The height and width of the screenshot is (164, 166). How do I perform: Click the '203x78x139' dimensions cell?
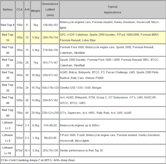(x=50, y=150)
